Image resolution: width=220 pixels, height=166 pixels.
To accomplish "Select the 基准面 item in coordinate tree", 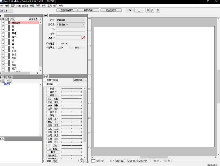I will [7, 84].
